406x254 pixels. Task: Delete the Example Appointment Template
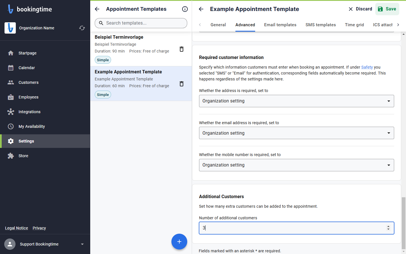[x=182, y=84]
